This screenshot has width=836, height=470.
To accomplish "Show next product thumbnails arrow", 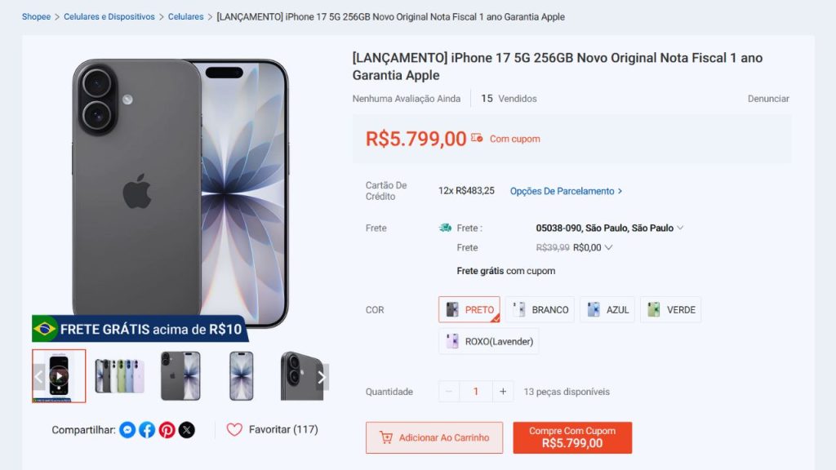I will pyautogui.click(x=322, y=377).
